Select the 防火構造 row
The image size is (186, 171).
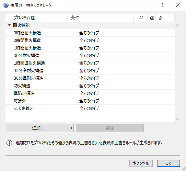(90, 86)
